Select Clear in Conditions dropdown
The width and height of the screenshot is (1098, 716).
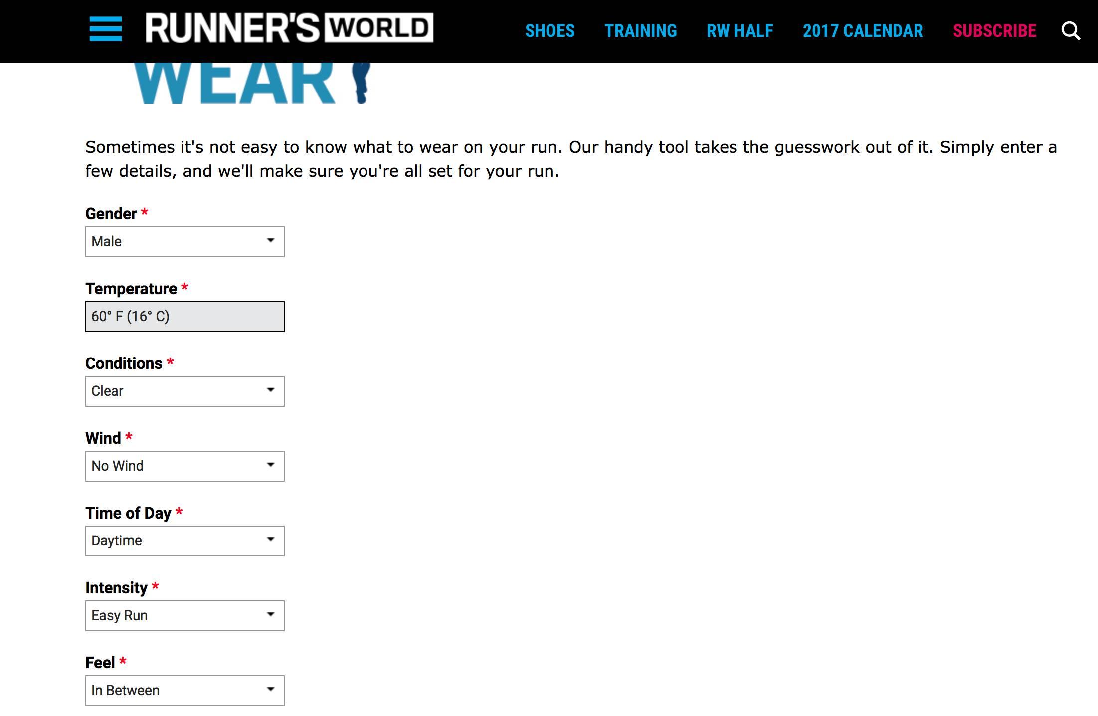(x=184, y=391)
